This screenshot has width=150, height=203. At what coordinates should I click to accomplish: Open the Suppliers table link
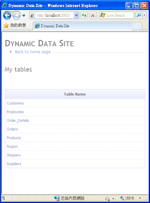click(14, 164)
